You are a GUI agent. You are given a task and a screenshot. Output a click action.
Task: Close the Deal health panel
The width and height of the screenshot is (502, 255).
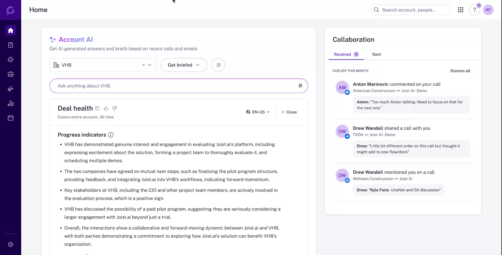289,112
